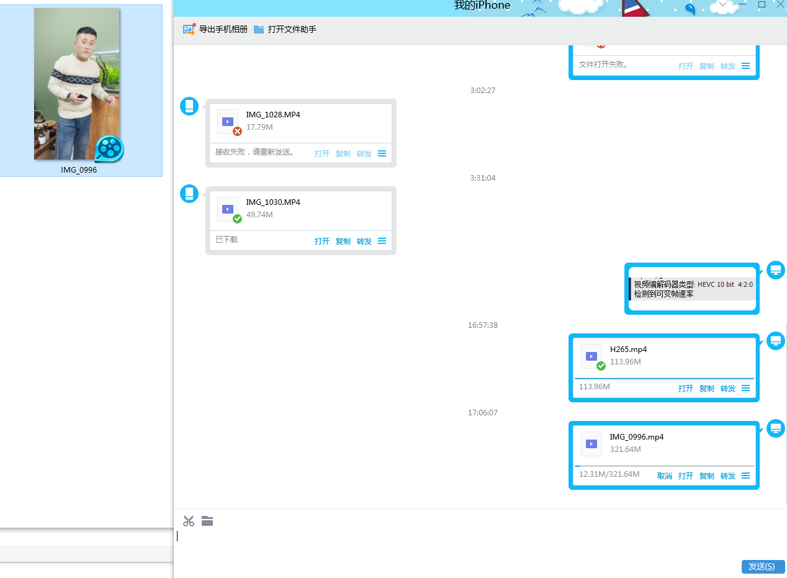
Task: Open more menu for IMG_1028.MP4
Action: click(382, 153)
